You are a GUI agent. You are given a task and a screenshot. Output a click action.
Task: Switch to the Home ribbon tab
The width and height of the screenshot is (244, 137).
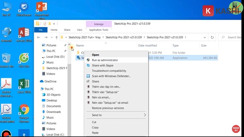(x=54, y=30)
